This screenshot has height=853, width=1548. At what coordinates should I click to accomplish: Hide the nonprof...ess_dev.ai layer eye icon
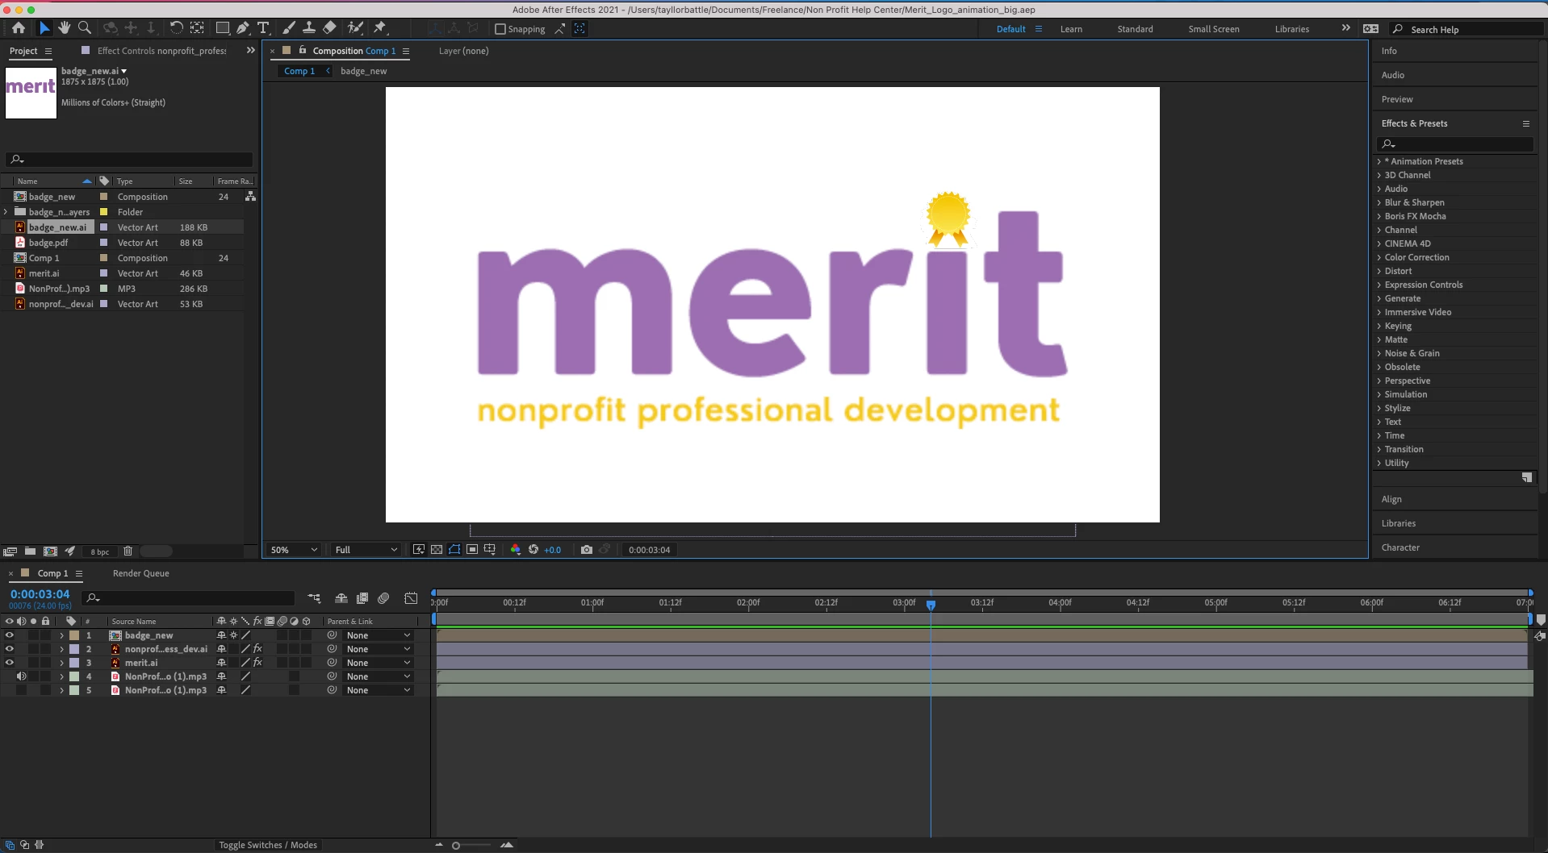click(10, 649)
